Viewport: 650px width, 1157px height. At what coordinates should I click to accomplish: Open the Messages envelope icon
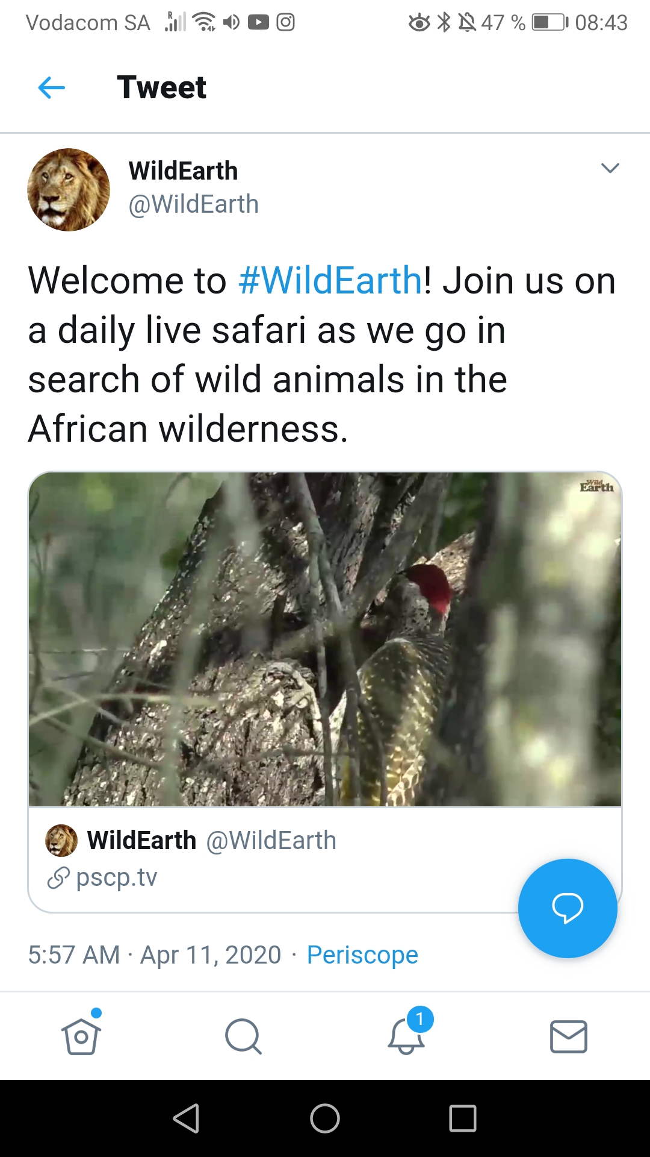tap(568, 1036)
